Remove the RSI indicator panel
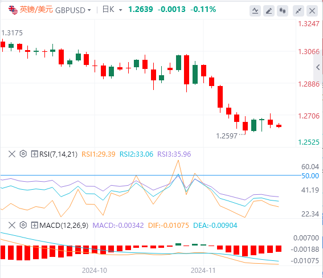 point(12,154)
